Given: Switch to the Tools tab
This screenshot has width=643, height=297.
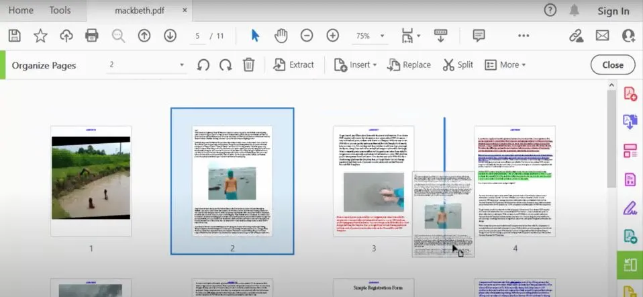Looking at the screenshot, I should pos(60,10).
